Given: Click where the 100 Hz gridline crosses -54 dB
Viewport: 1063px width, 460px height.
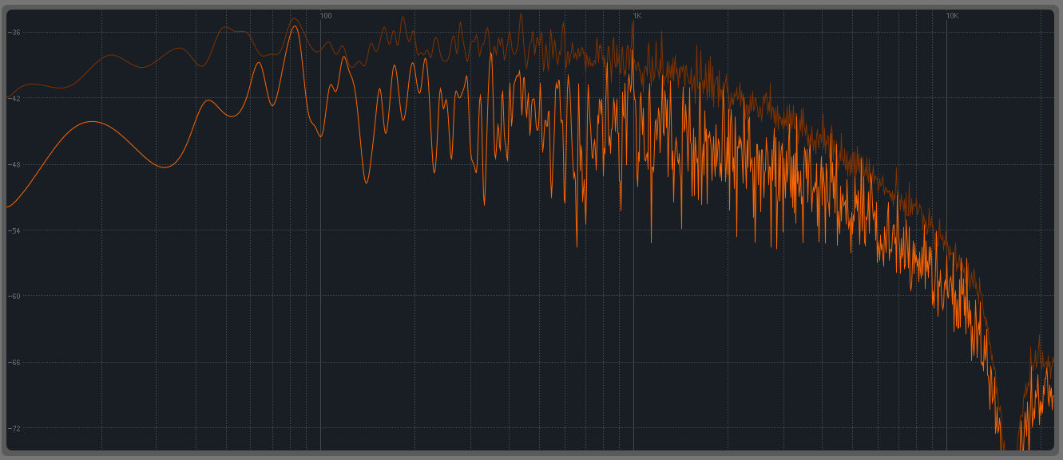Looking at the screenshot, I should [x=320, y=230].
